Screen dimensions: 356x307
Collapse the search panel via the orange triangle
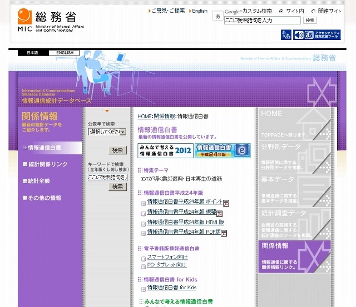(107, 111)
